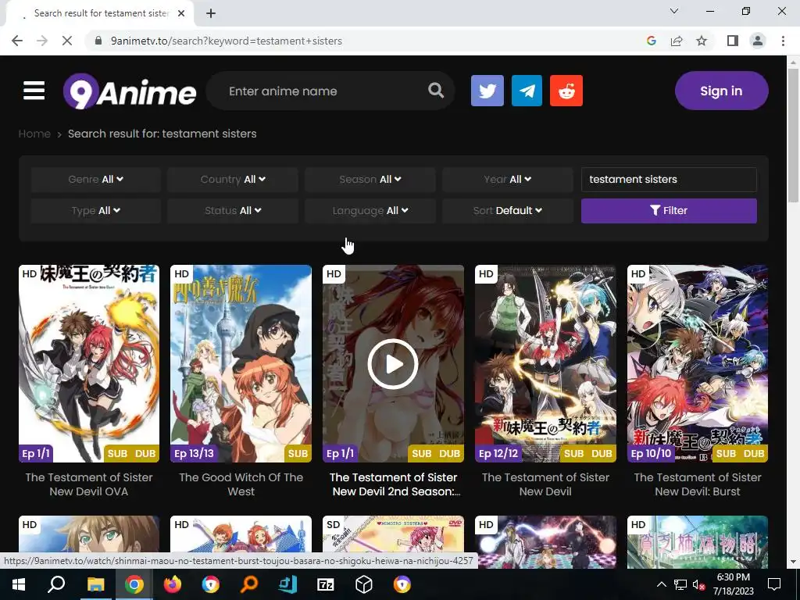Bookmark this page with star icon

pos(702,41)
